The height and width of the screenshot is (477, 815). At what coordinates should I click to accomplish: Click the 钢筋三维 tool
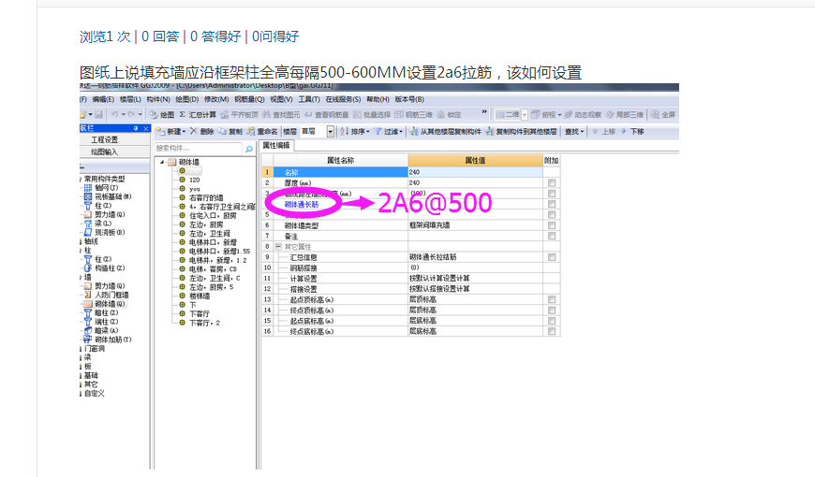pyautogui.click(x=414, y=115)
